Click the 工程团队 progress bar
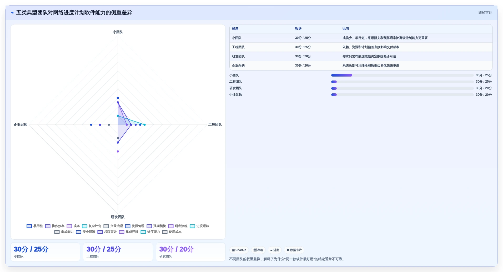This screenshot has width=503, height=272. tap(402, 82)
